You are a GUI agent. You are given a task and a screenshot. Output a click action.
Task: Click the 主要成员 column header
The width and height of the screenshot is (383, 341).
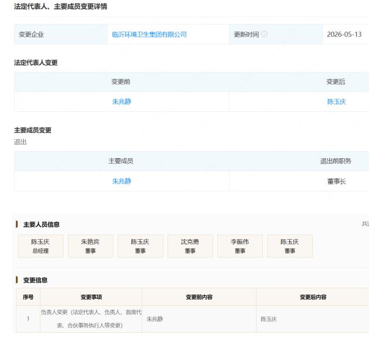[121, 161]
